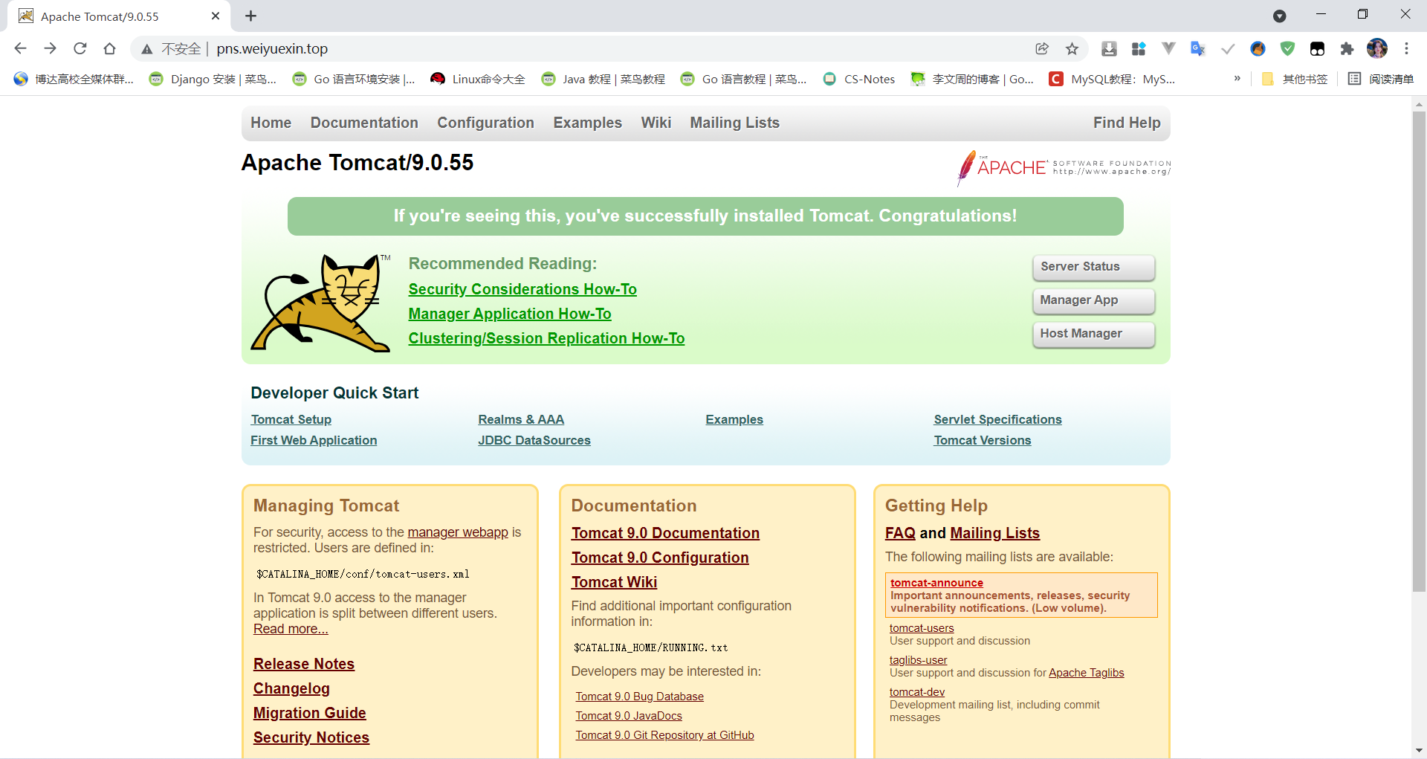Open the Java 教程 bookmark

pyautogui.click(x=603, y=79)
